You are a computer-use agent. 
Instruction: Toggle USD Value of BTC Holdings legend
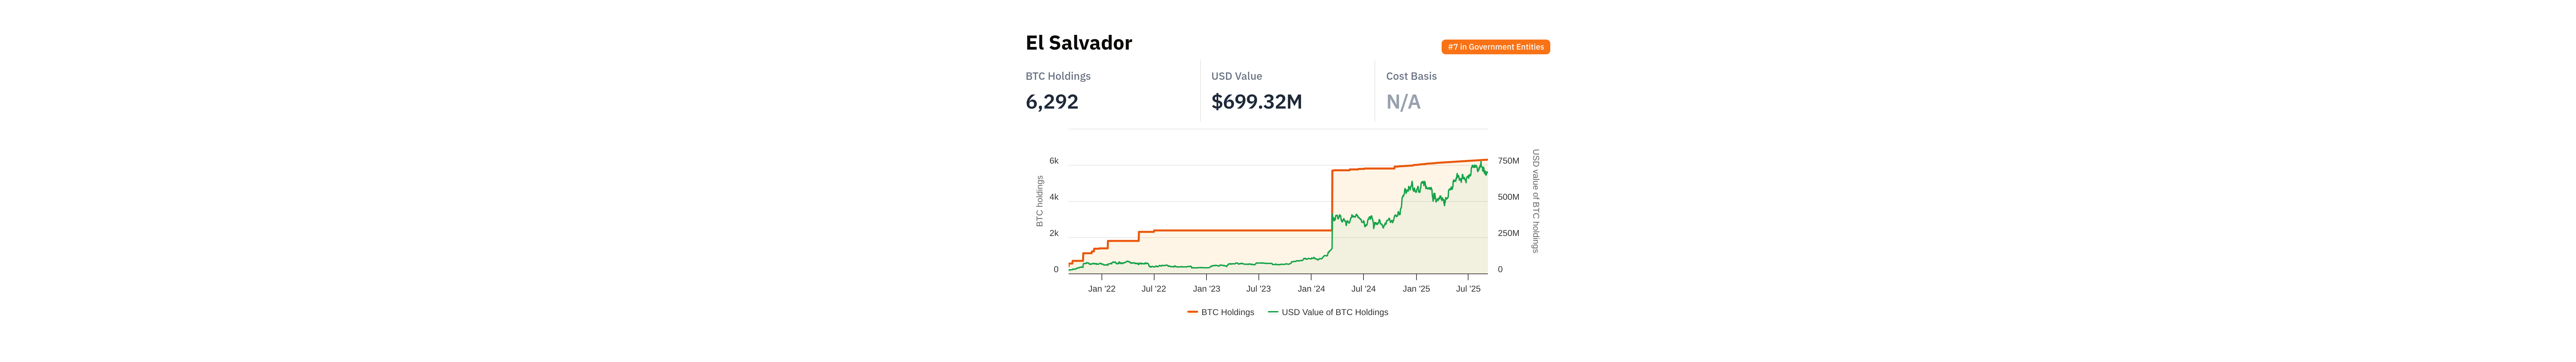(x=1334, y=312)
